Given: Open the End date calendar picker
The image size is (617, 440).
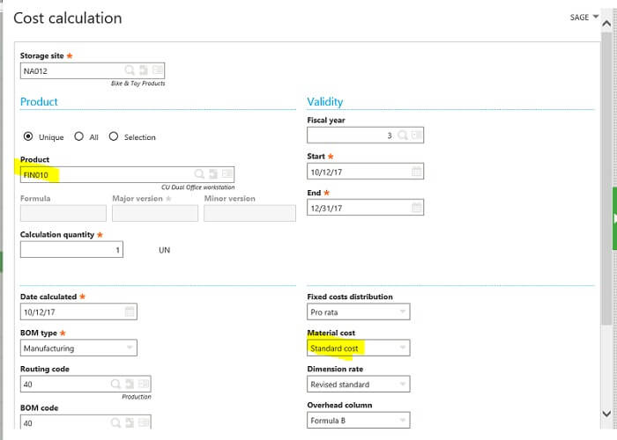Looking at the screenshot, I should [416, 208].
